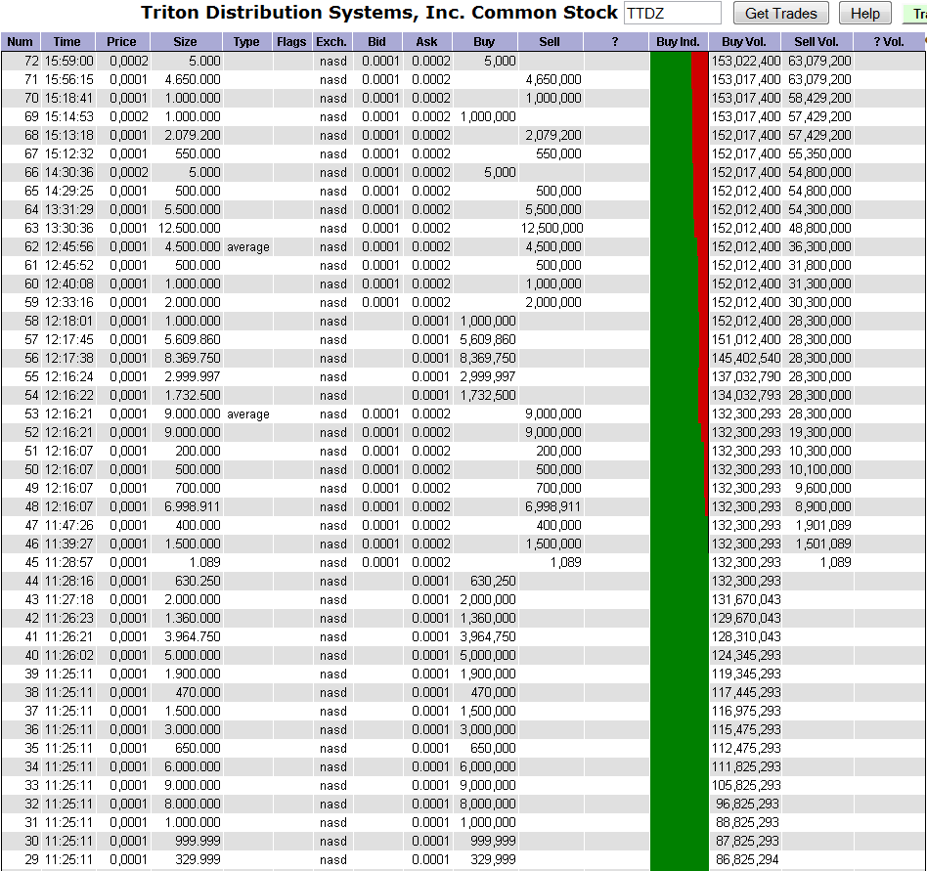The width and height of the screenshot is (927, 871).
Task: Click the Size column header
Action: (185, 42)
